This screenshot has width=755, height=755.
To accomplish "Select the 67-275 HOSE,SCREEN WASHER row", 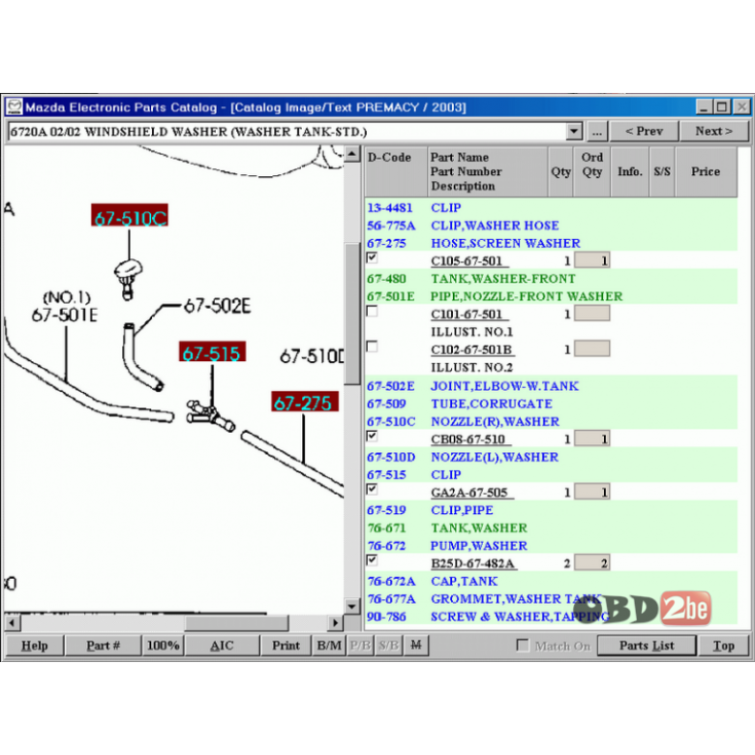I will (x=551, y=243).
